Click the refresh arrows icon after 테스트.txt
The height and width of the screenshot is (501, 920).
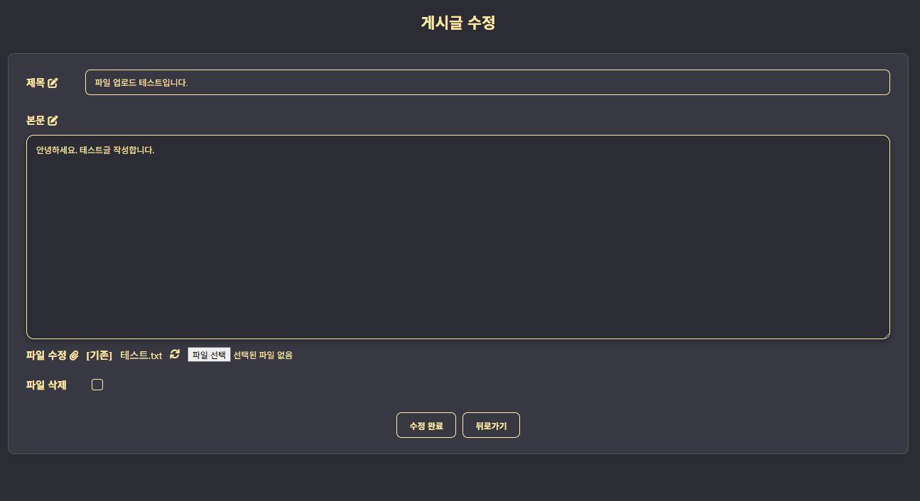pos(175,354)
